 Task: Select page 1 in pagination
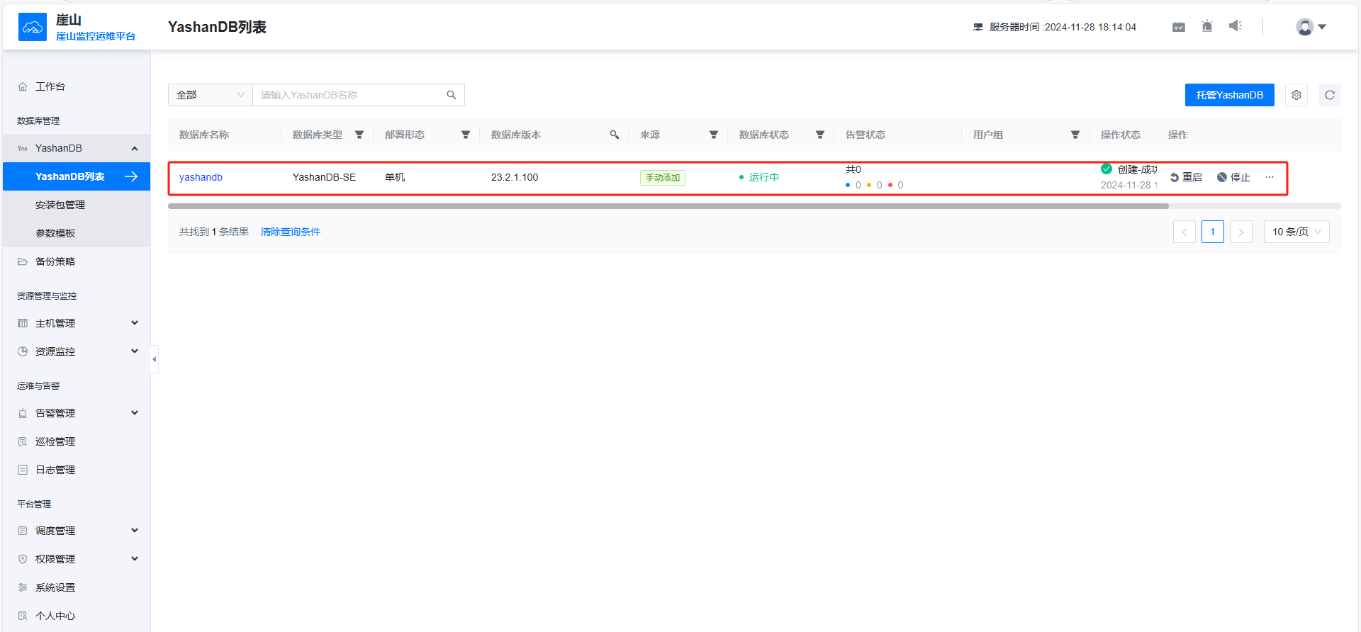click(x=1213, y=232)
